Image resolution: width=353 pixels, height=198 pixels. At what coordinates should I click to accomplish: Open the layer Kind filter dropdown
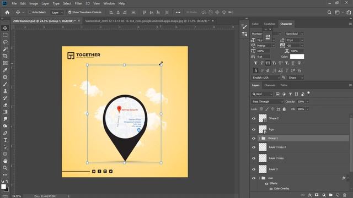[262, 94]
